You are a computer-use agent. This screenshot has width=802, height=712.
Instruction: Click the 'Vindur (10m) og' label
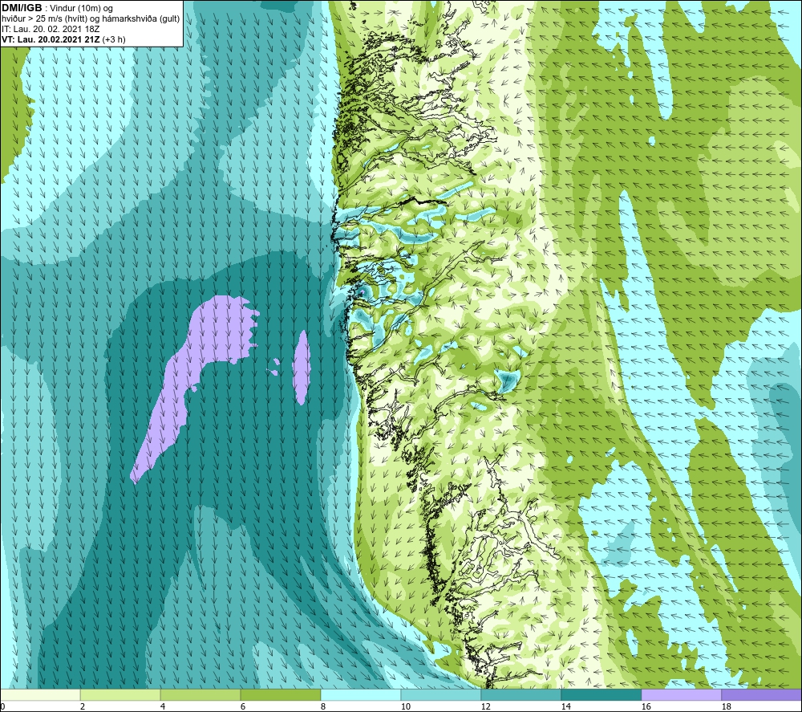point(83,9)
